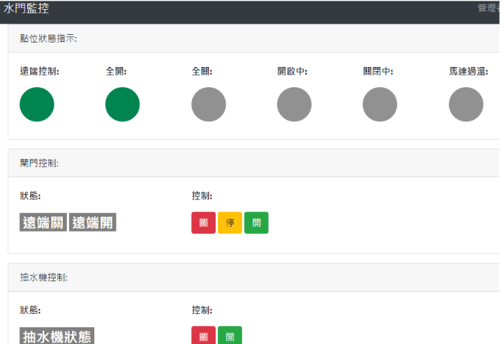Click the 水門監控 title in header
The image size is (504, 344).
tap(27, 8)
